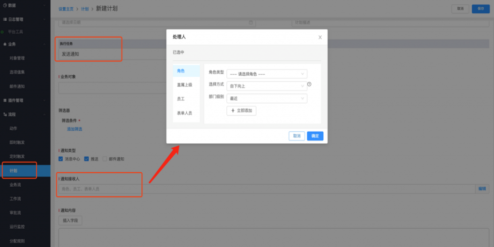
Task: Click the calendar icon in the date field
Action: [x=250, y=22]
